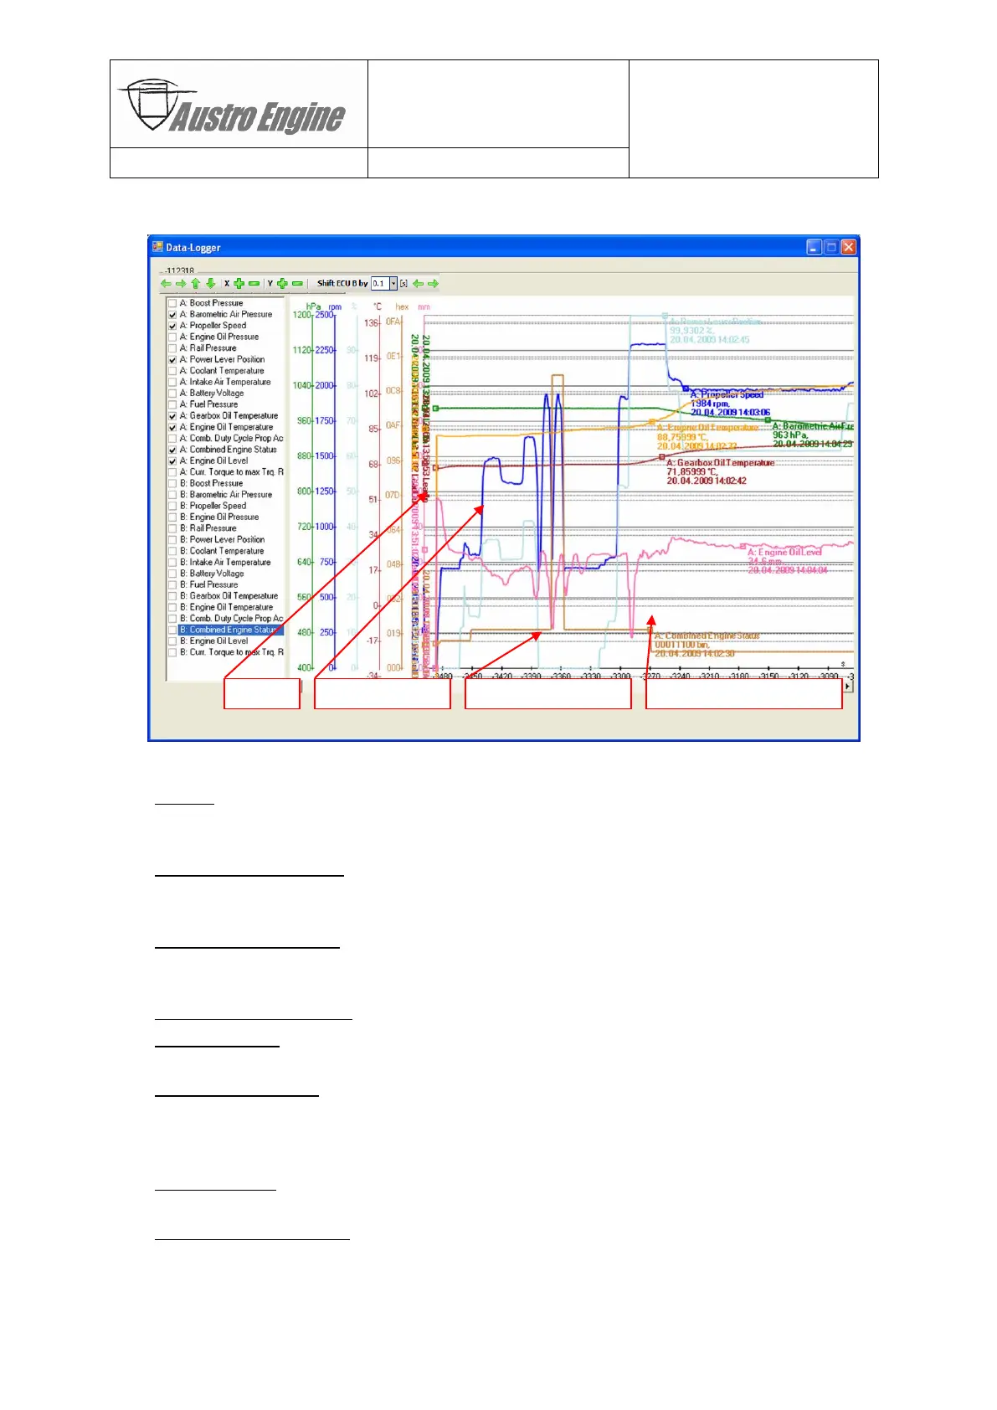Move the chart up with the green up arrow
The height and width of the screenshot is (1410, 997).
point(196,284)
